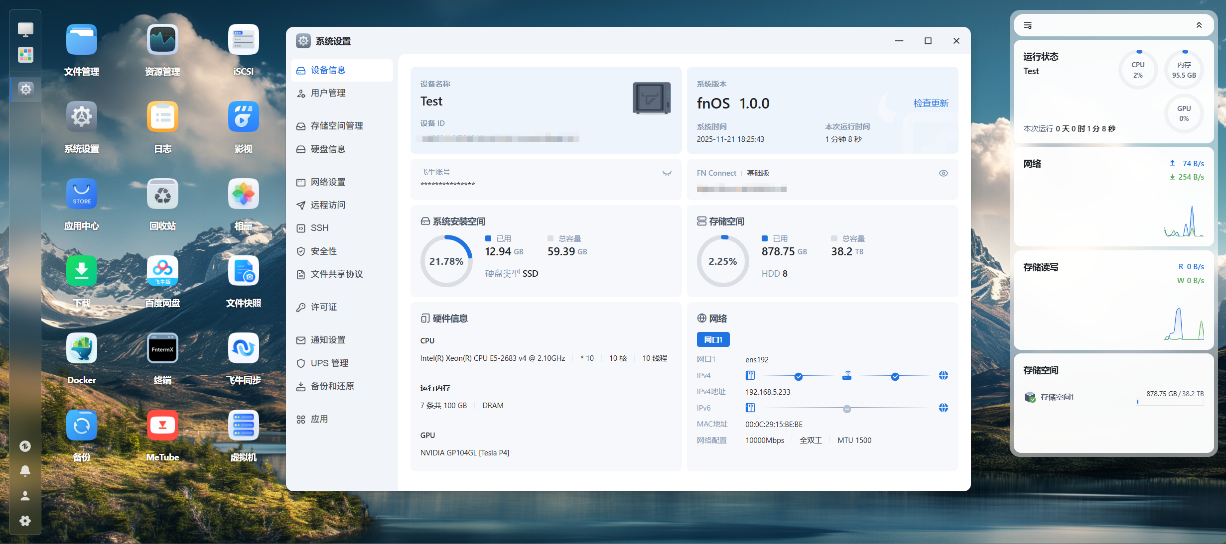This screenshot has width=1226, height=544.
Task: Reveal the hidden 飞牛账号 account
Action: (667, 173)
